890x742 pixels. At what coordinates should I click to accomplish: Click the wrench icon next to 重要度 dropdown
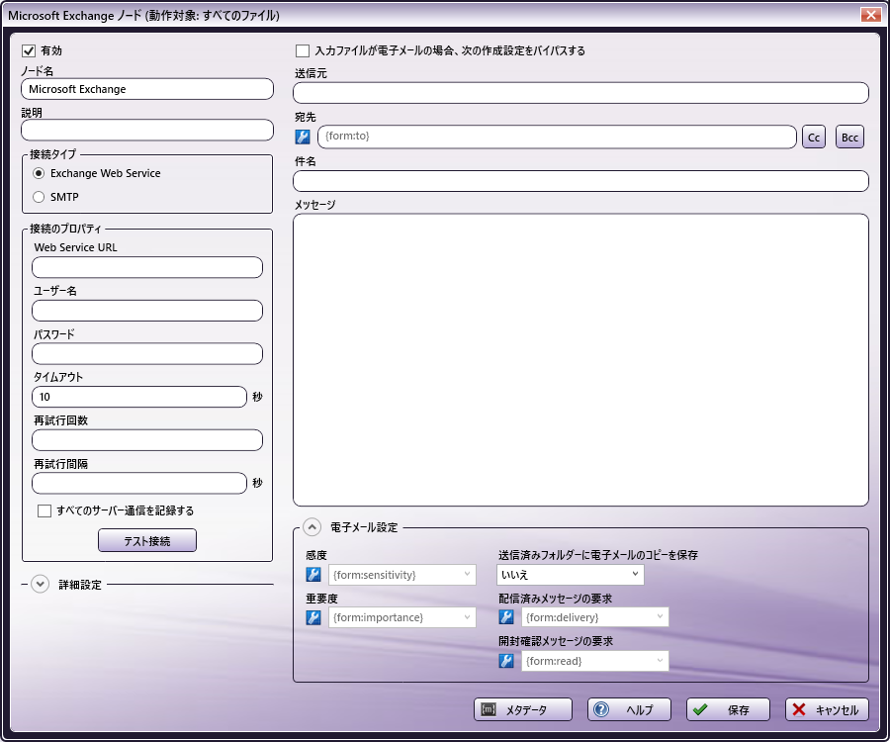tap(313, 617)
